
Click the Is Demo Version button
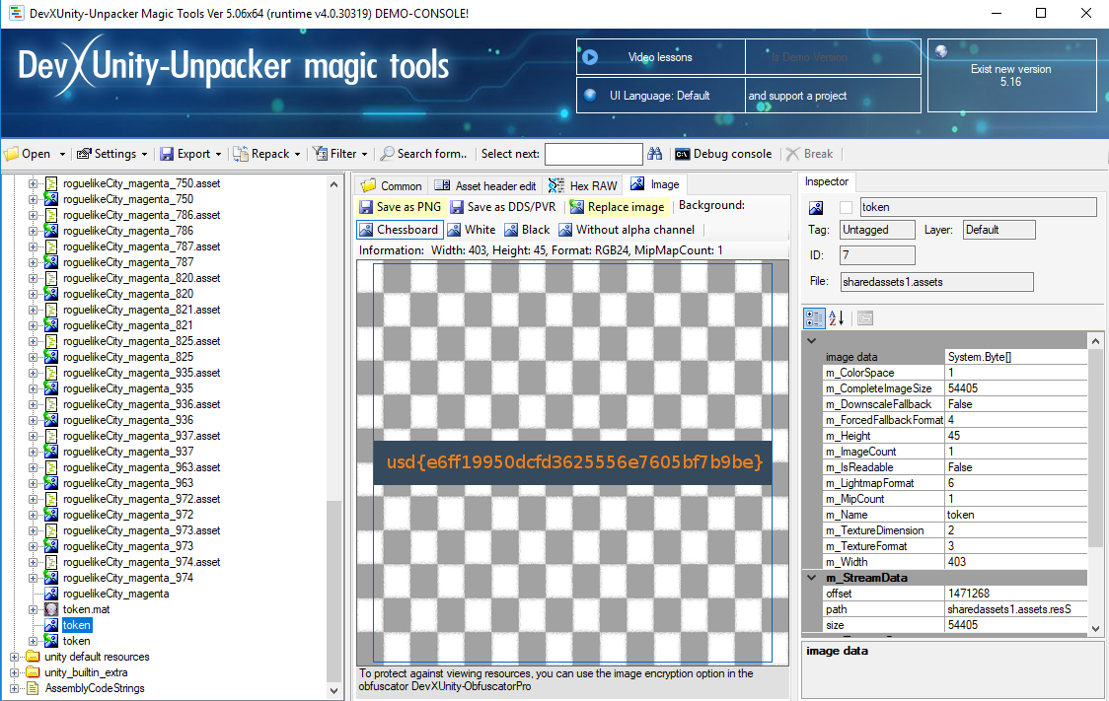(x=833, y=57)
